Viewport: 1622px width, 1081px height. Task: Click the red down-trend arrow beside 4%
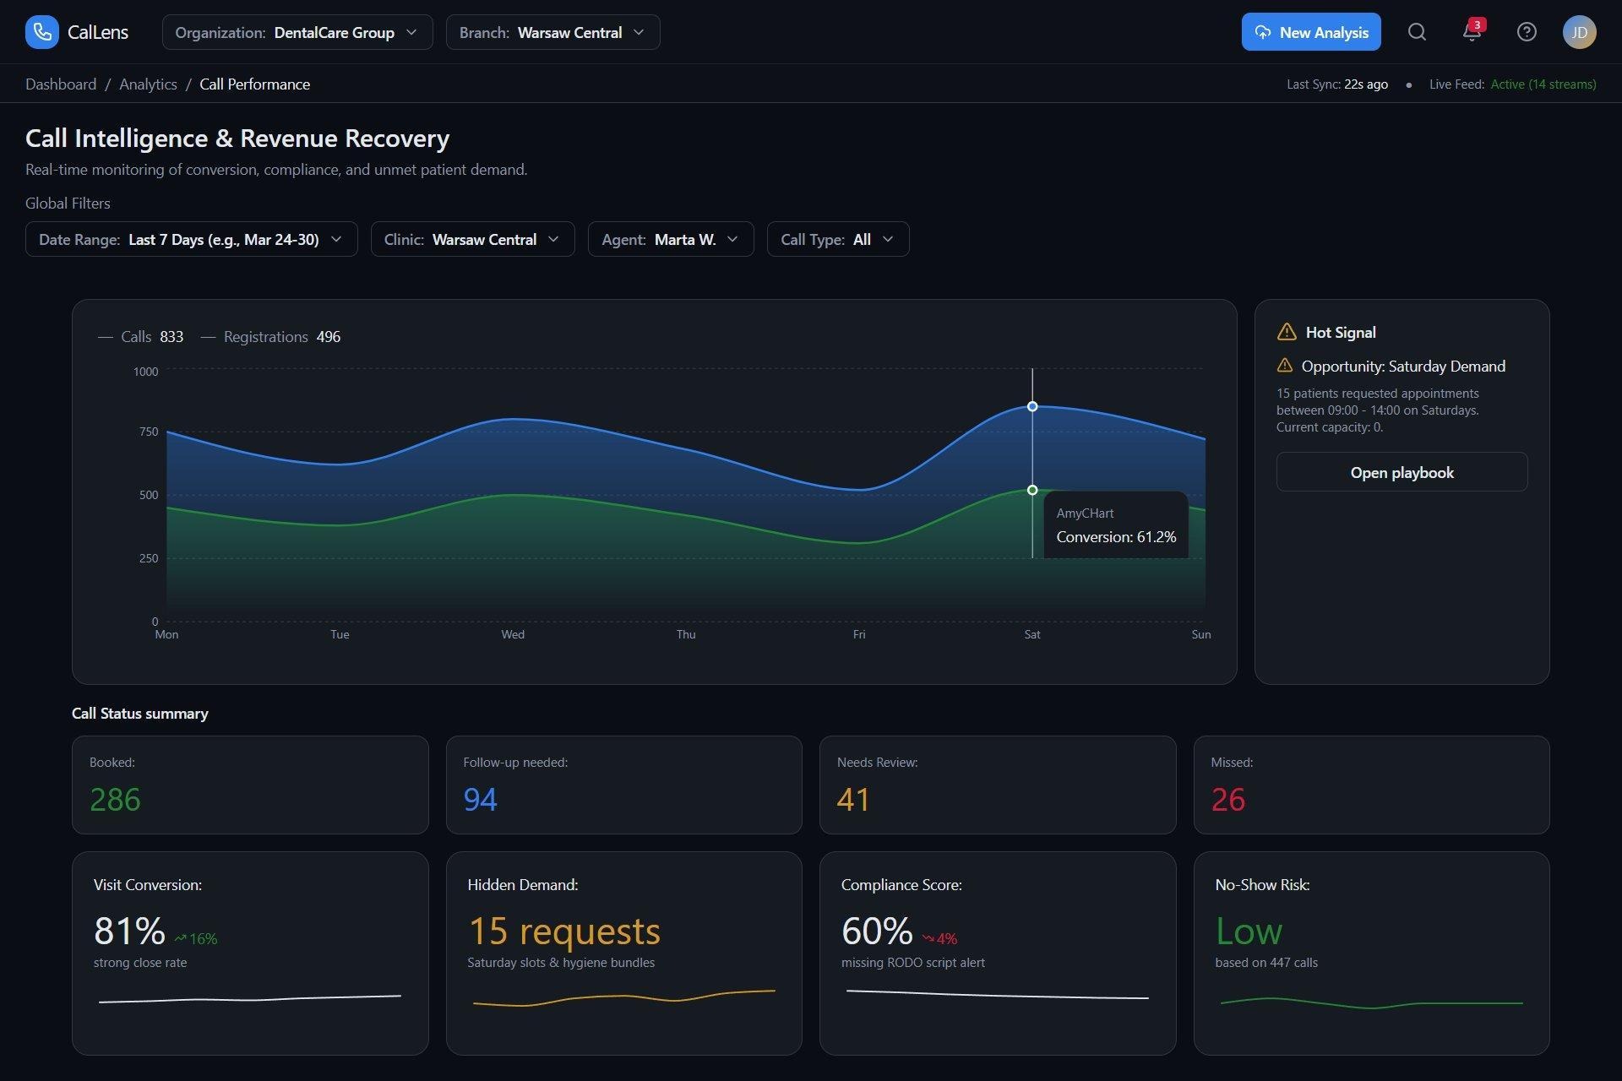928,938
